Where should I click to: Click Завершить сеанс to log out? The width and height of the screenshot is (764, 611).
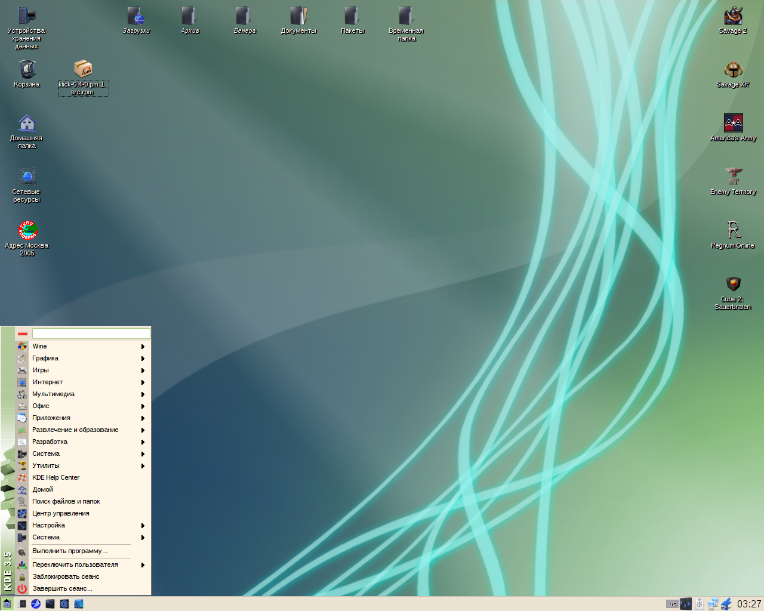[62, 588]
